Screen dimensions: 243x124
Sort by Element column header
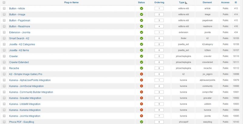point(207,2)
